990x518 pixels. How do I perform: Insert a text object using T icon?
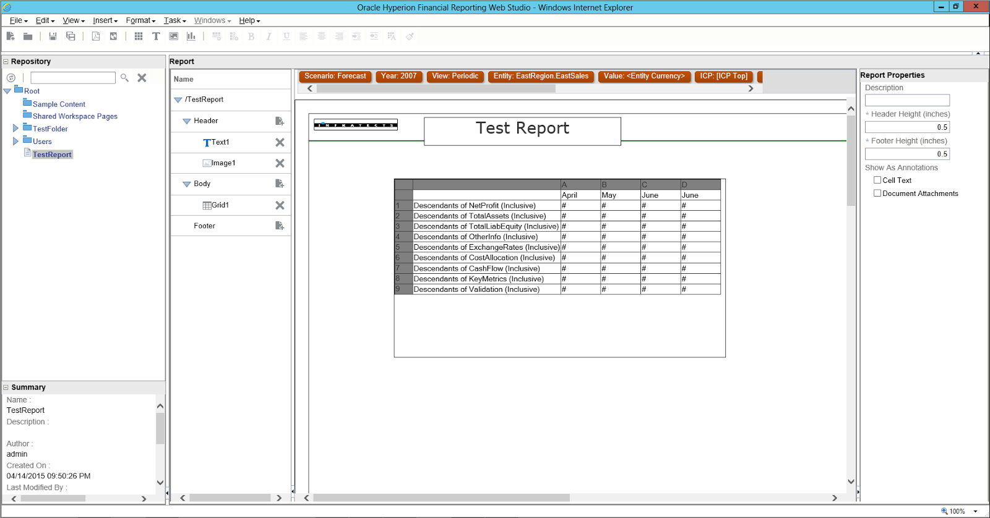(156, 36)
